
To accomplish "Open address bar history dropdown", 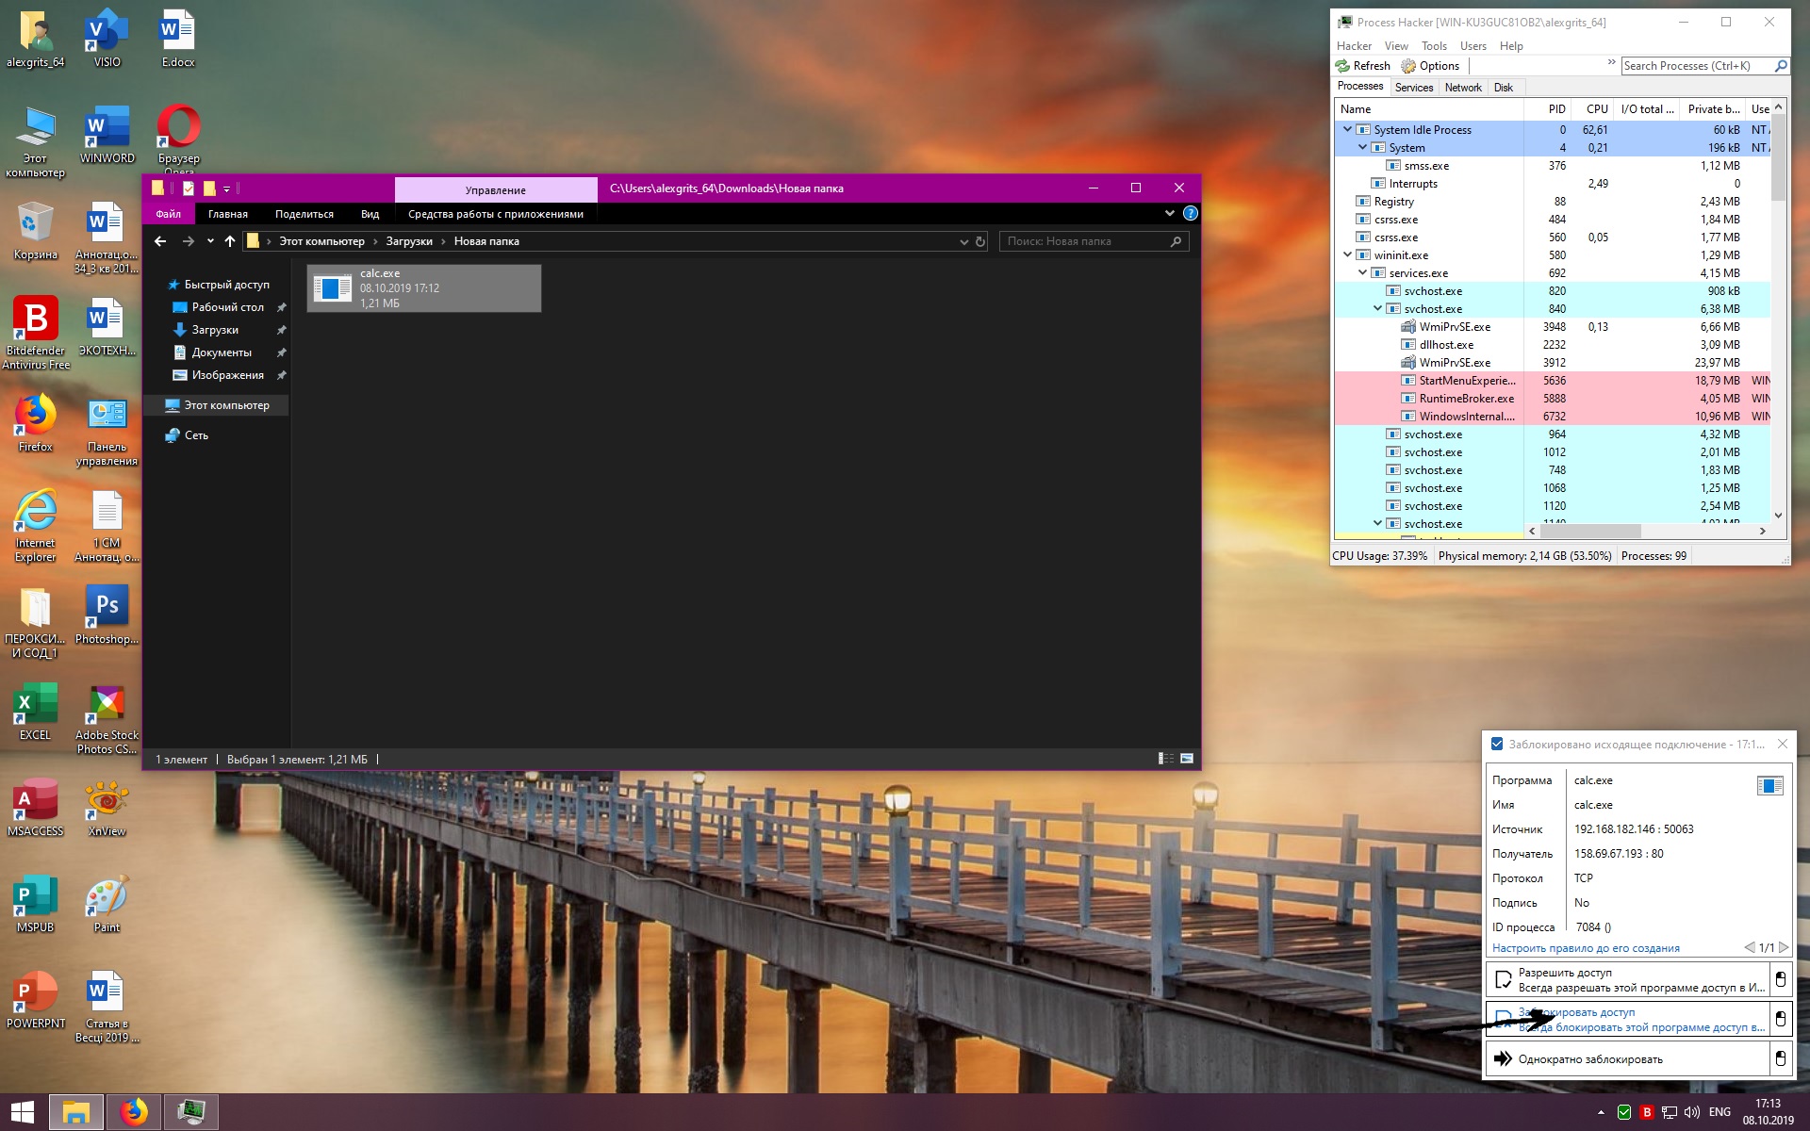I will coord(963,242).
